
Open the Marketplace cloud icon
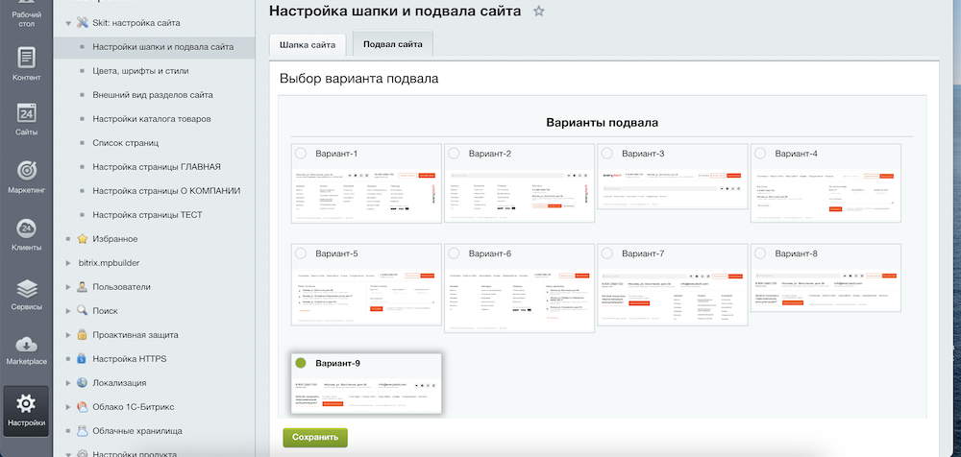(x=26, y=344)
